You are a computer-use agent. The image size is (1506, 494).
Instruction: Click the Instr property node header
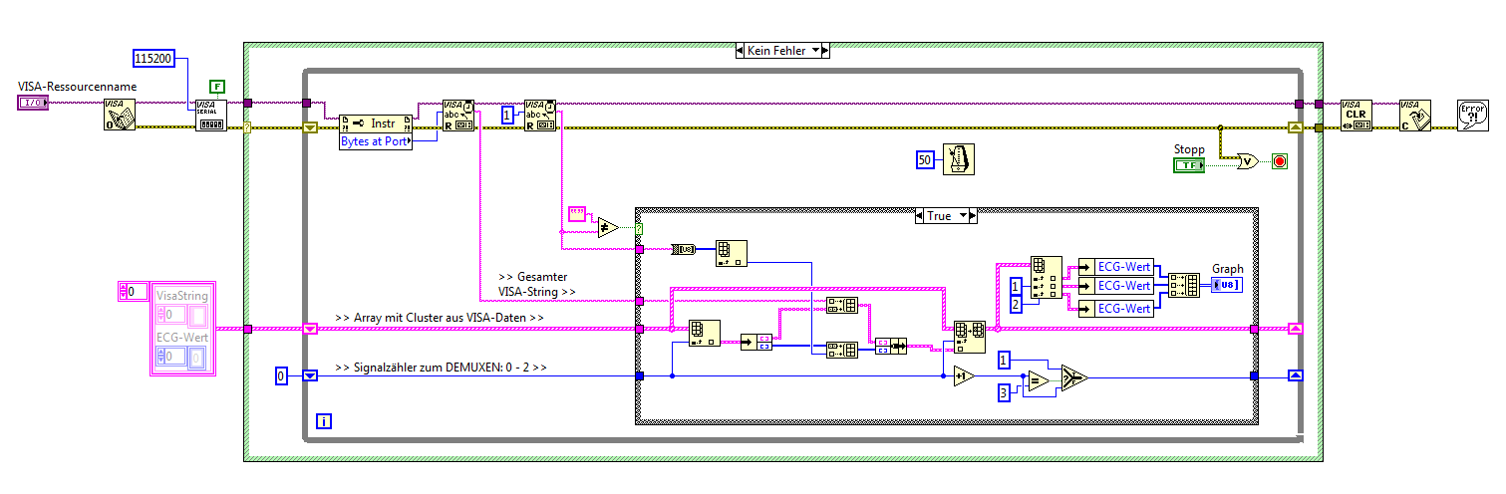[x=376, y=123]
